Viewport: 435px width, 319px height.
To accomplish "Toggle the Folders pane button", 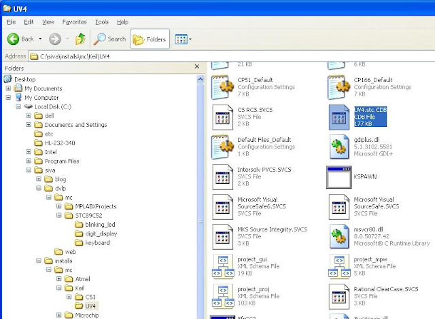I will pyautogui.click(x=150, y=39).
